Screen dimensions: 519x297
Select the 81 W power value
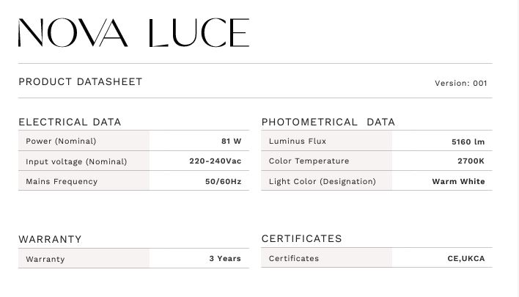pos(231,142)
